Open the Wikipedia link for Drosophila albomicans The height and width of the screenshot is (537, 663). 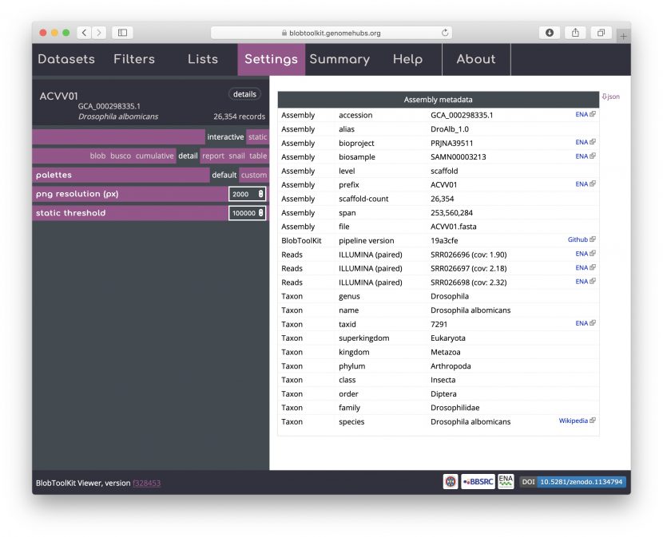(576, 421)
